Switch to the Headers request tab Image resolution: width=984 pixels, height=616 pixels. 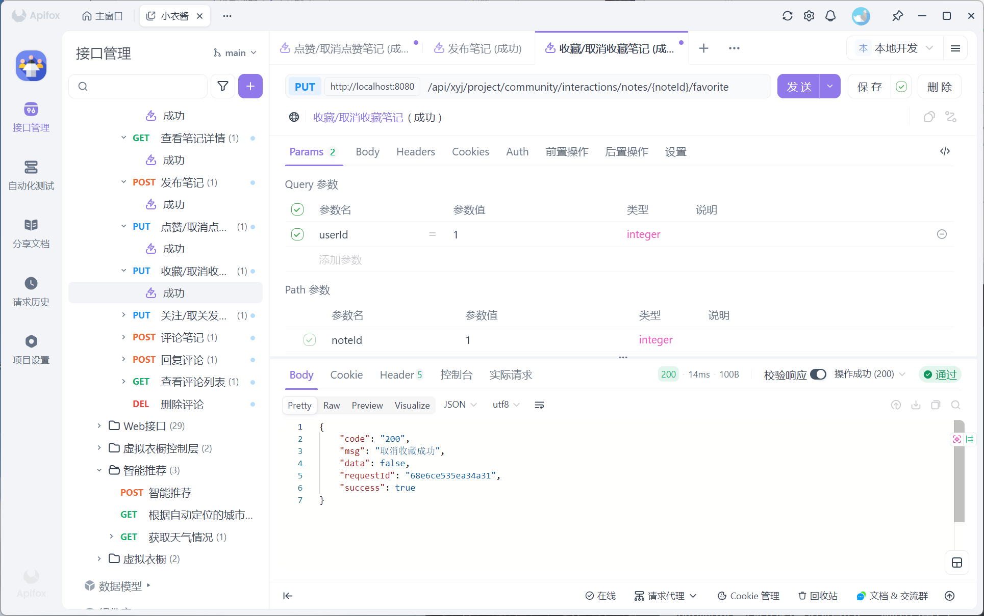[415, 152]
